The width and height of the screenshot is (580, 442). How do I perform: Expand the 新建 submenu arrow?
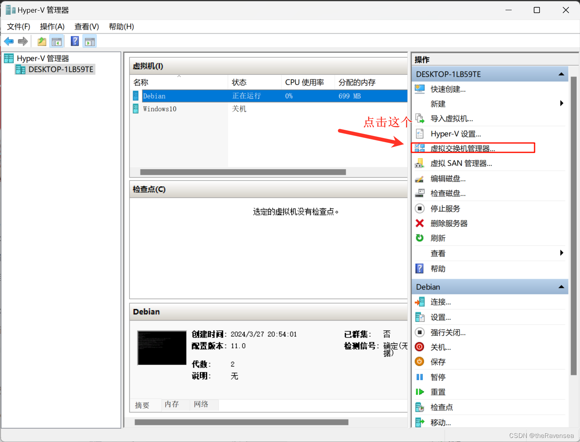tap(562, 103)
